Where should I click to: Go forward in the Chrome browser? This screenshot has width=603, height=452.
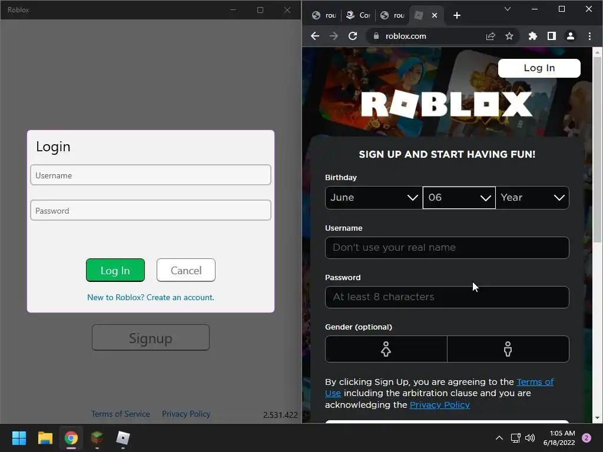coord(334,36)
